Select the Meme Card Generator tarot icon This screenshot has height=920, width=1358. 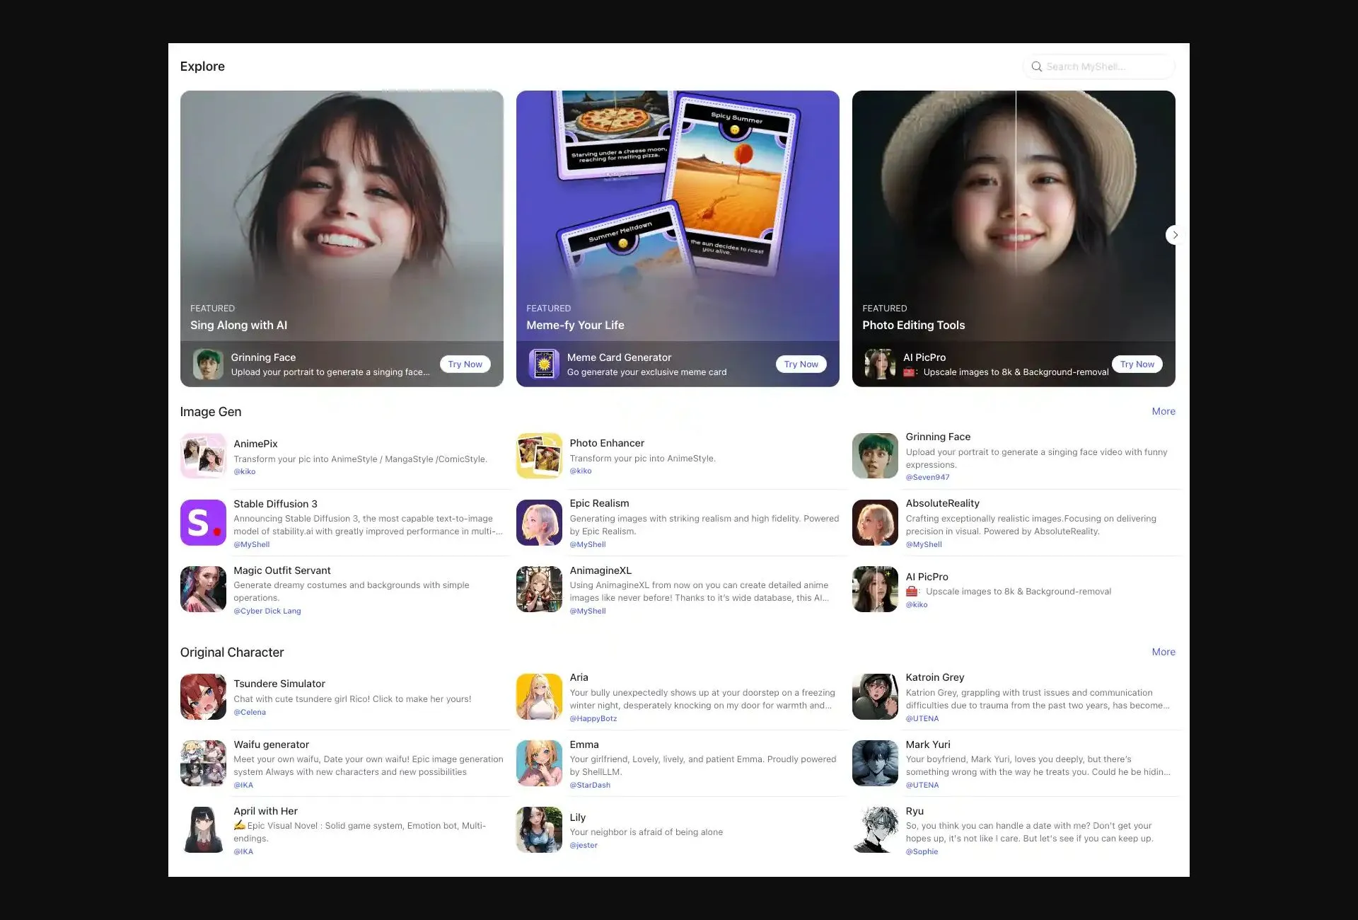pos(543,364)
